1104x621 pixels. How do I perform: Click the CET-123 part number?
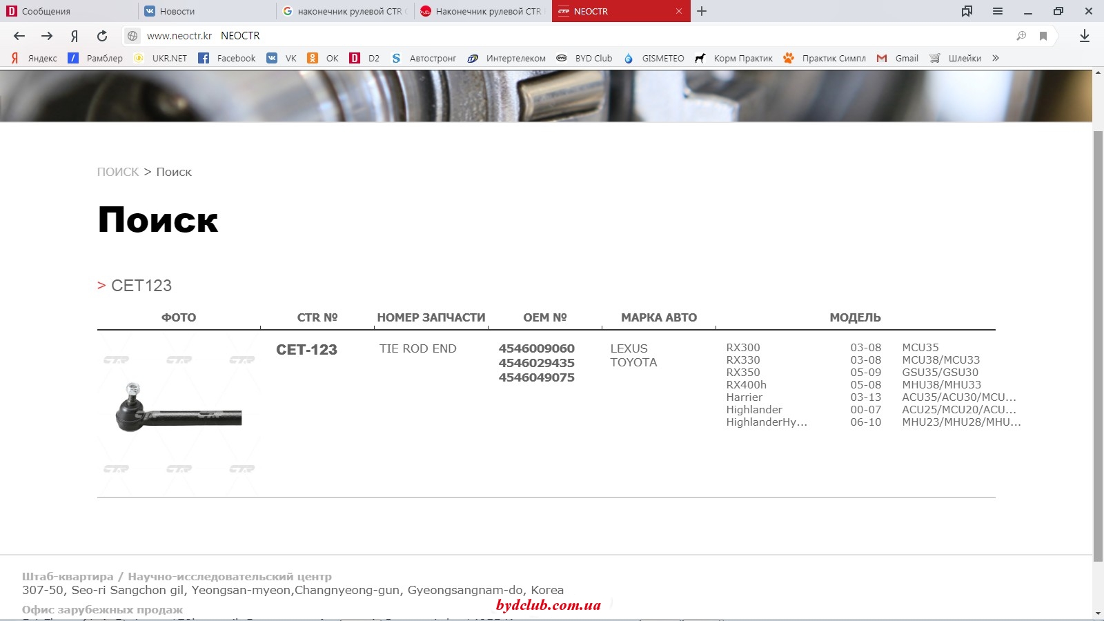click(x=306, y=350)
